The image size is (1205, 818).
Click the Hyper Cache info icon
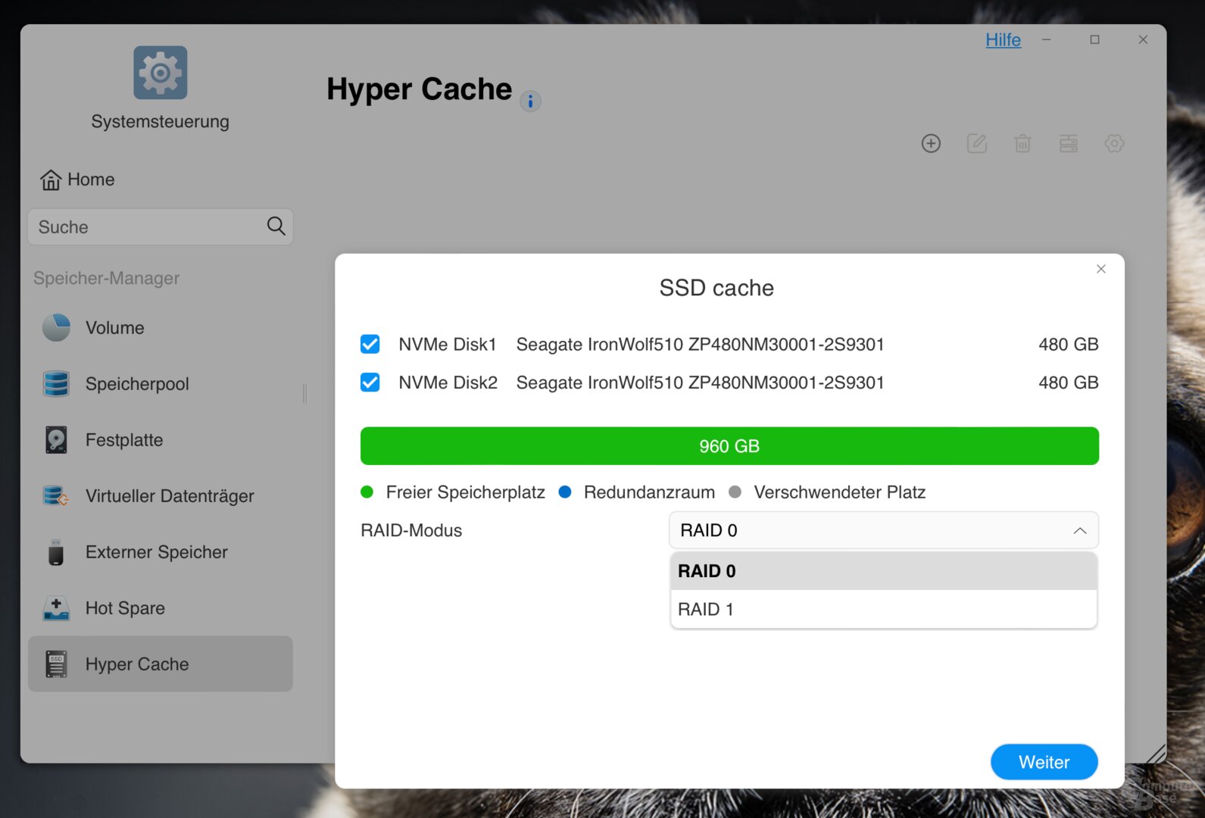pyautogui.click(x=530, y=101)
